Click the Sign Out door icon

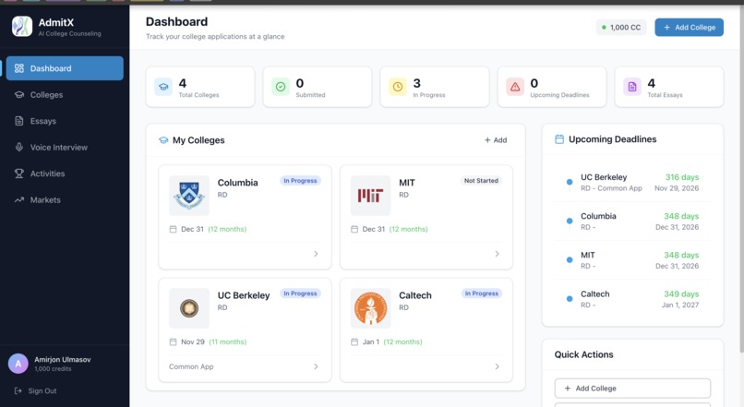click(x=18, y=391)
